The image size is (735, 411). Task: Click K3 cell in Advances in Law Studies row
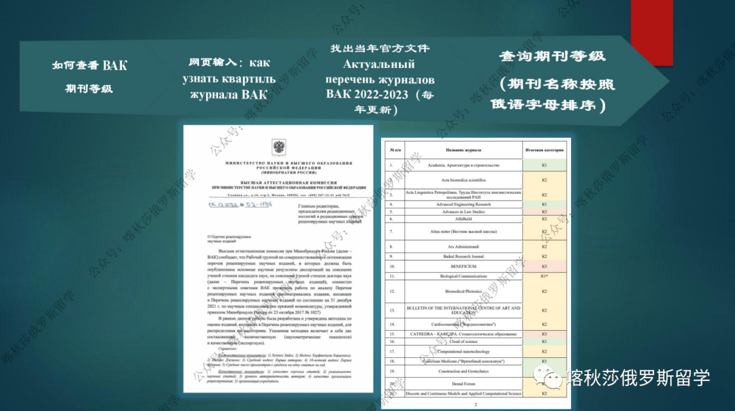544,212
